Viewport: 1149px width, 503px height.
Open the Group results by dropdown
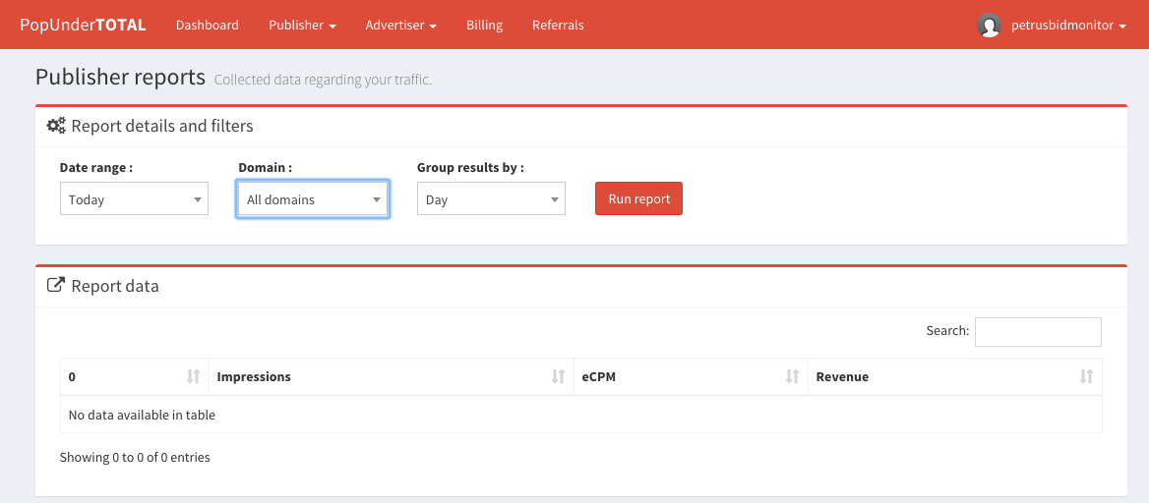coord(491,199)
